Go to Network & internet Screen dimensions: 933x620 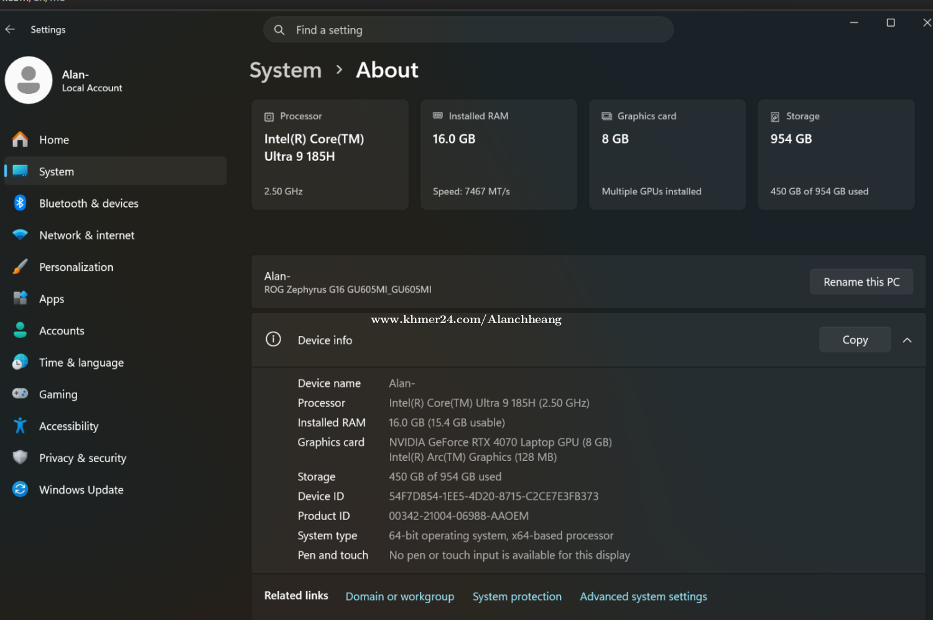point(115,235)
